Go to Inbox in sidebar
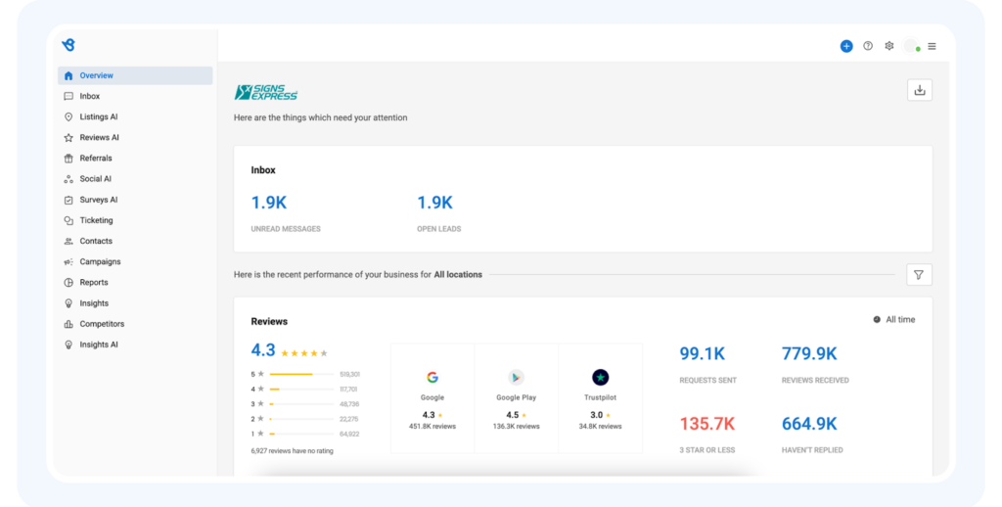 pyautogui.click(x=90, y=96)
